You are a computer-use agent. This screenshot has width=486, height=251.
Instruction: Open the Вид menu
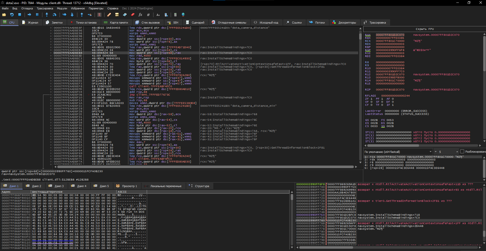pos(15,8)
